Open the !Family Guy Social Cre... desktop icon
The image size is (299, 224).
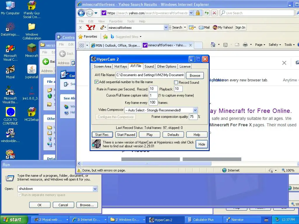point(32,10)
